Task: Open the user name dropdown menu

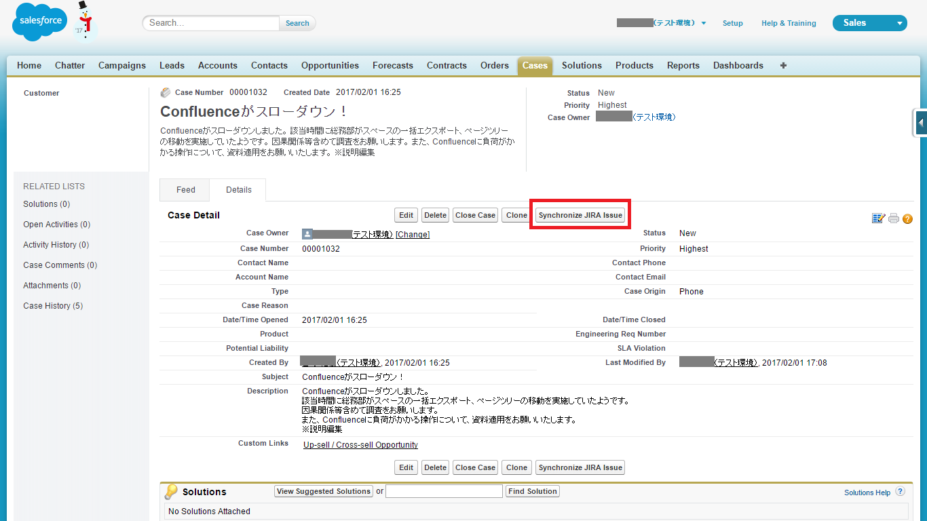Action: pos(662,23)
